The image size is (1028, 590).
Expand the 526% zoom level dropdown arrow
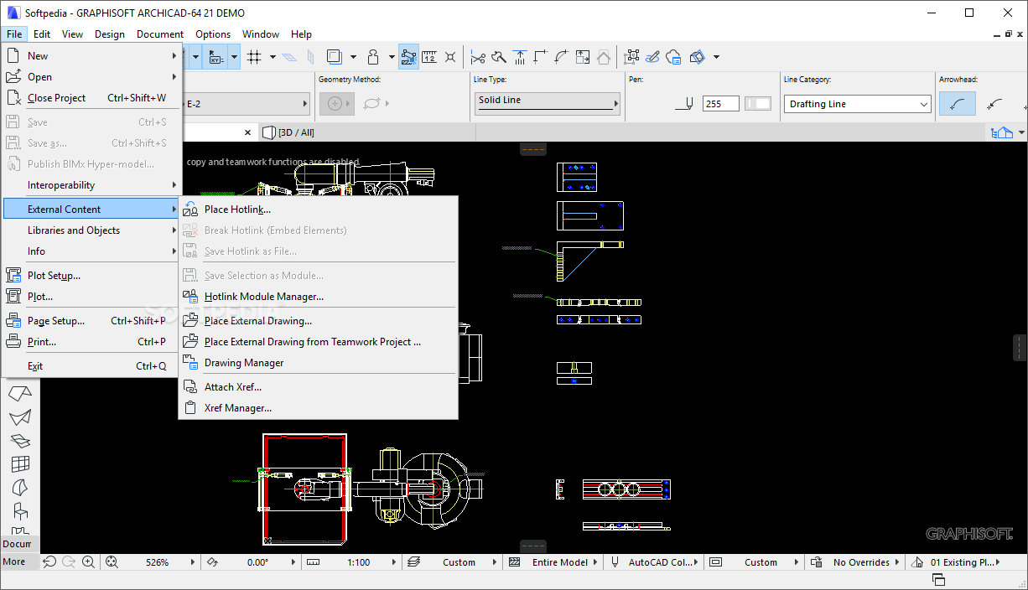[x=195, y=562]
